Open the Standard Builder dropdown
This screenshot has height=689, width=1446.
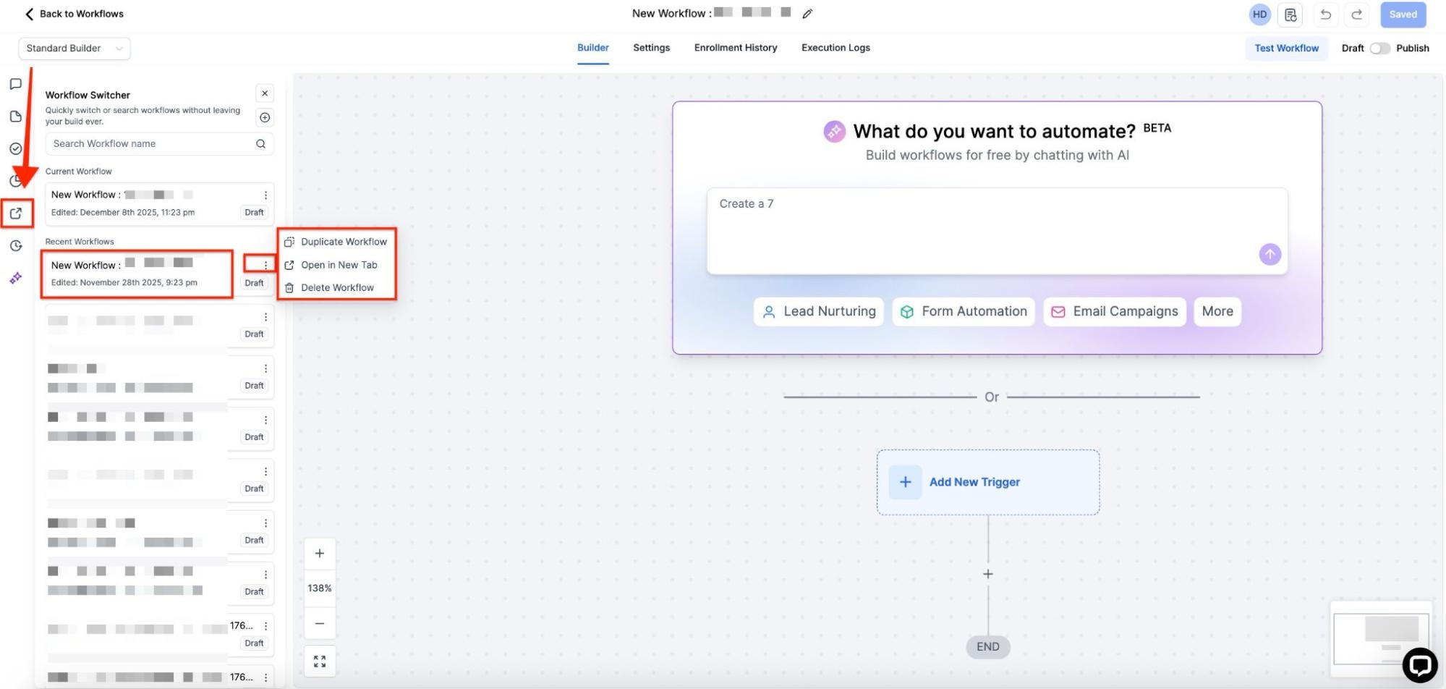tap(75, 48)
